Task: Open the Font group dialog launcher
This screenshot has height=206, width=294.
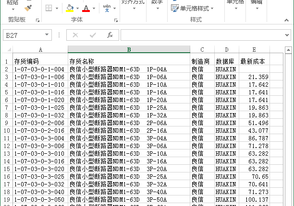Action: (x=116, y=20)
